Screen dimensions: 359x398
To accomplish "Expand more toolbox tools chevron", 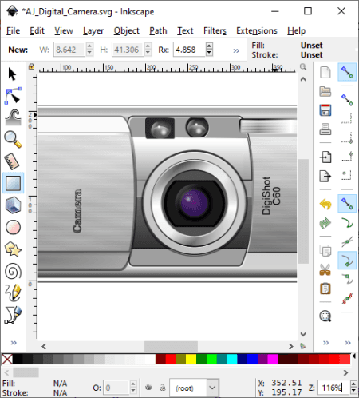I will coord(14,342).
